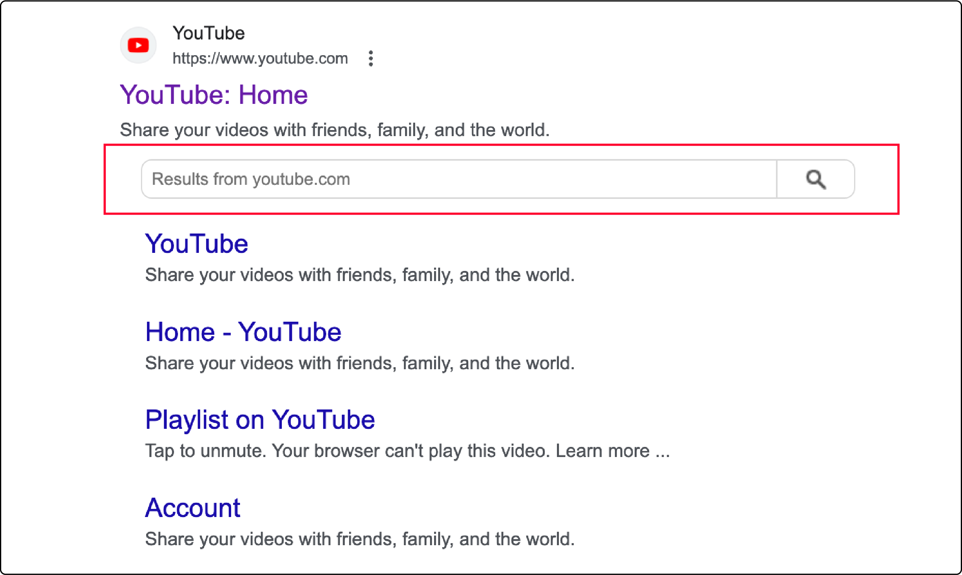
Task: Open the 'YouTube: Home' result title
Action: click(x=214, y=95)
